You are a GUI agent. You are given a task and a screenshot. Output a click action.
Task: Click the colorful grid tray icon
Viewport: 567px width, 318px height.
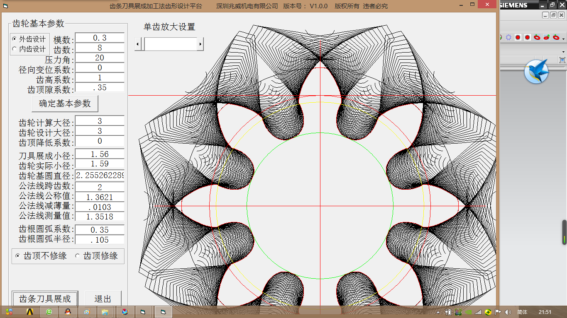[x=458, y=312]
